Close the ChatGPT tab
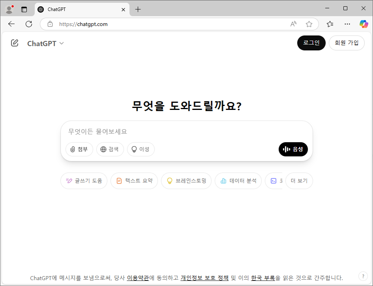 tap(123, 9)
